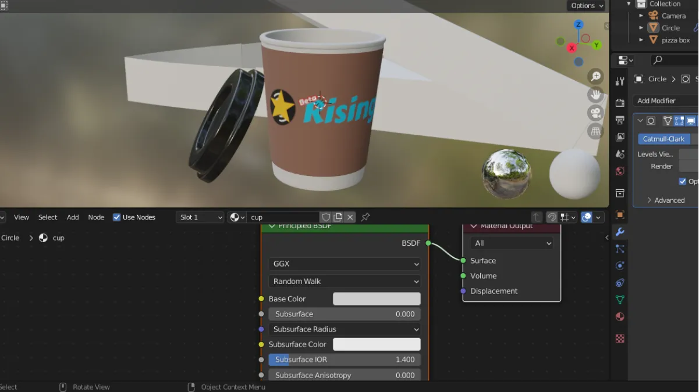The image size is (699, 392).
Task: Open the Output properties tab
Action: 620,120
